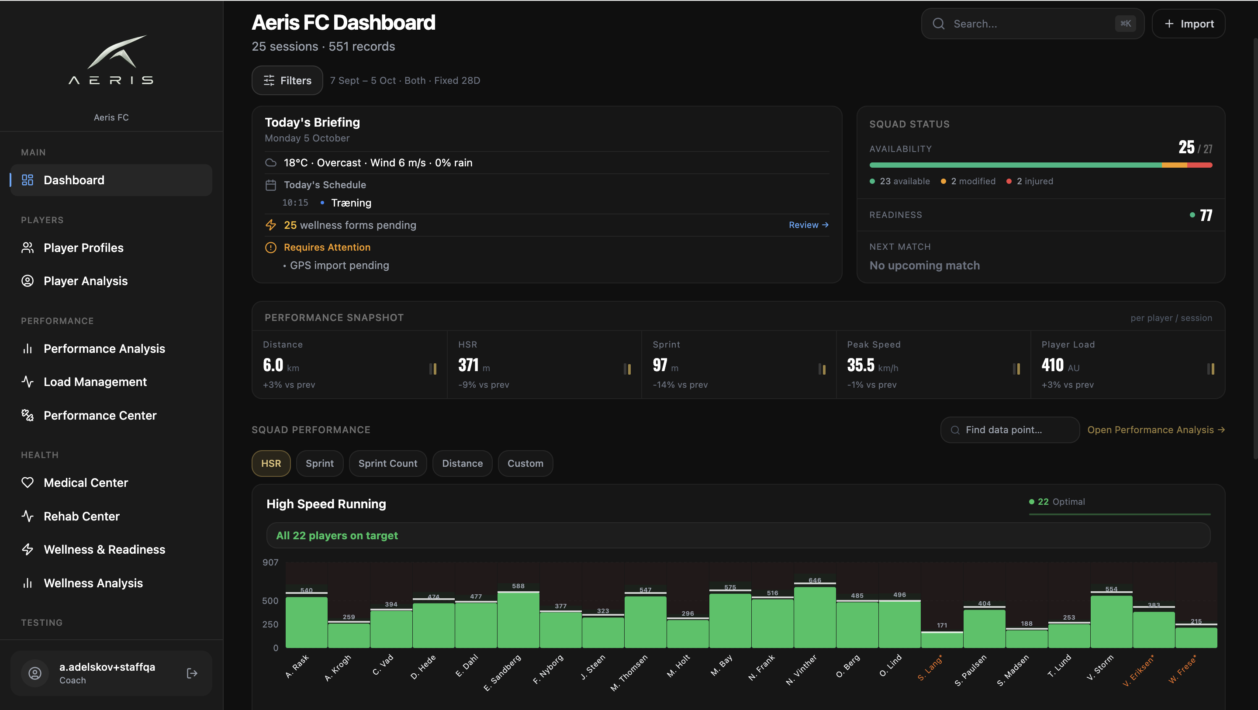The image size is (1258, 710).
Task: Click the Peak Speed snapshot card
Action: click(x=933, y=364)
